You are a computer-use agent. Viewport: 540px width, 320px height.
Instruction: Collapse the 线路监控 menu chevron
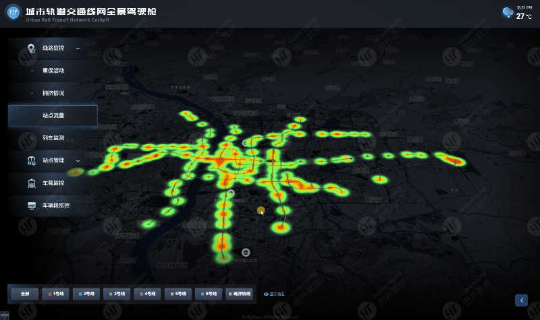click(x=78, y=49)
